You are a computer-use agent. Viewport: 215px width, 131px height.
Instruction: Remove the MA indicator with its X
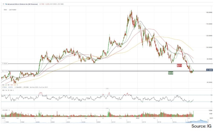click(17, 85)
